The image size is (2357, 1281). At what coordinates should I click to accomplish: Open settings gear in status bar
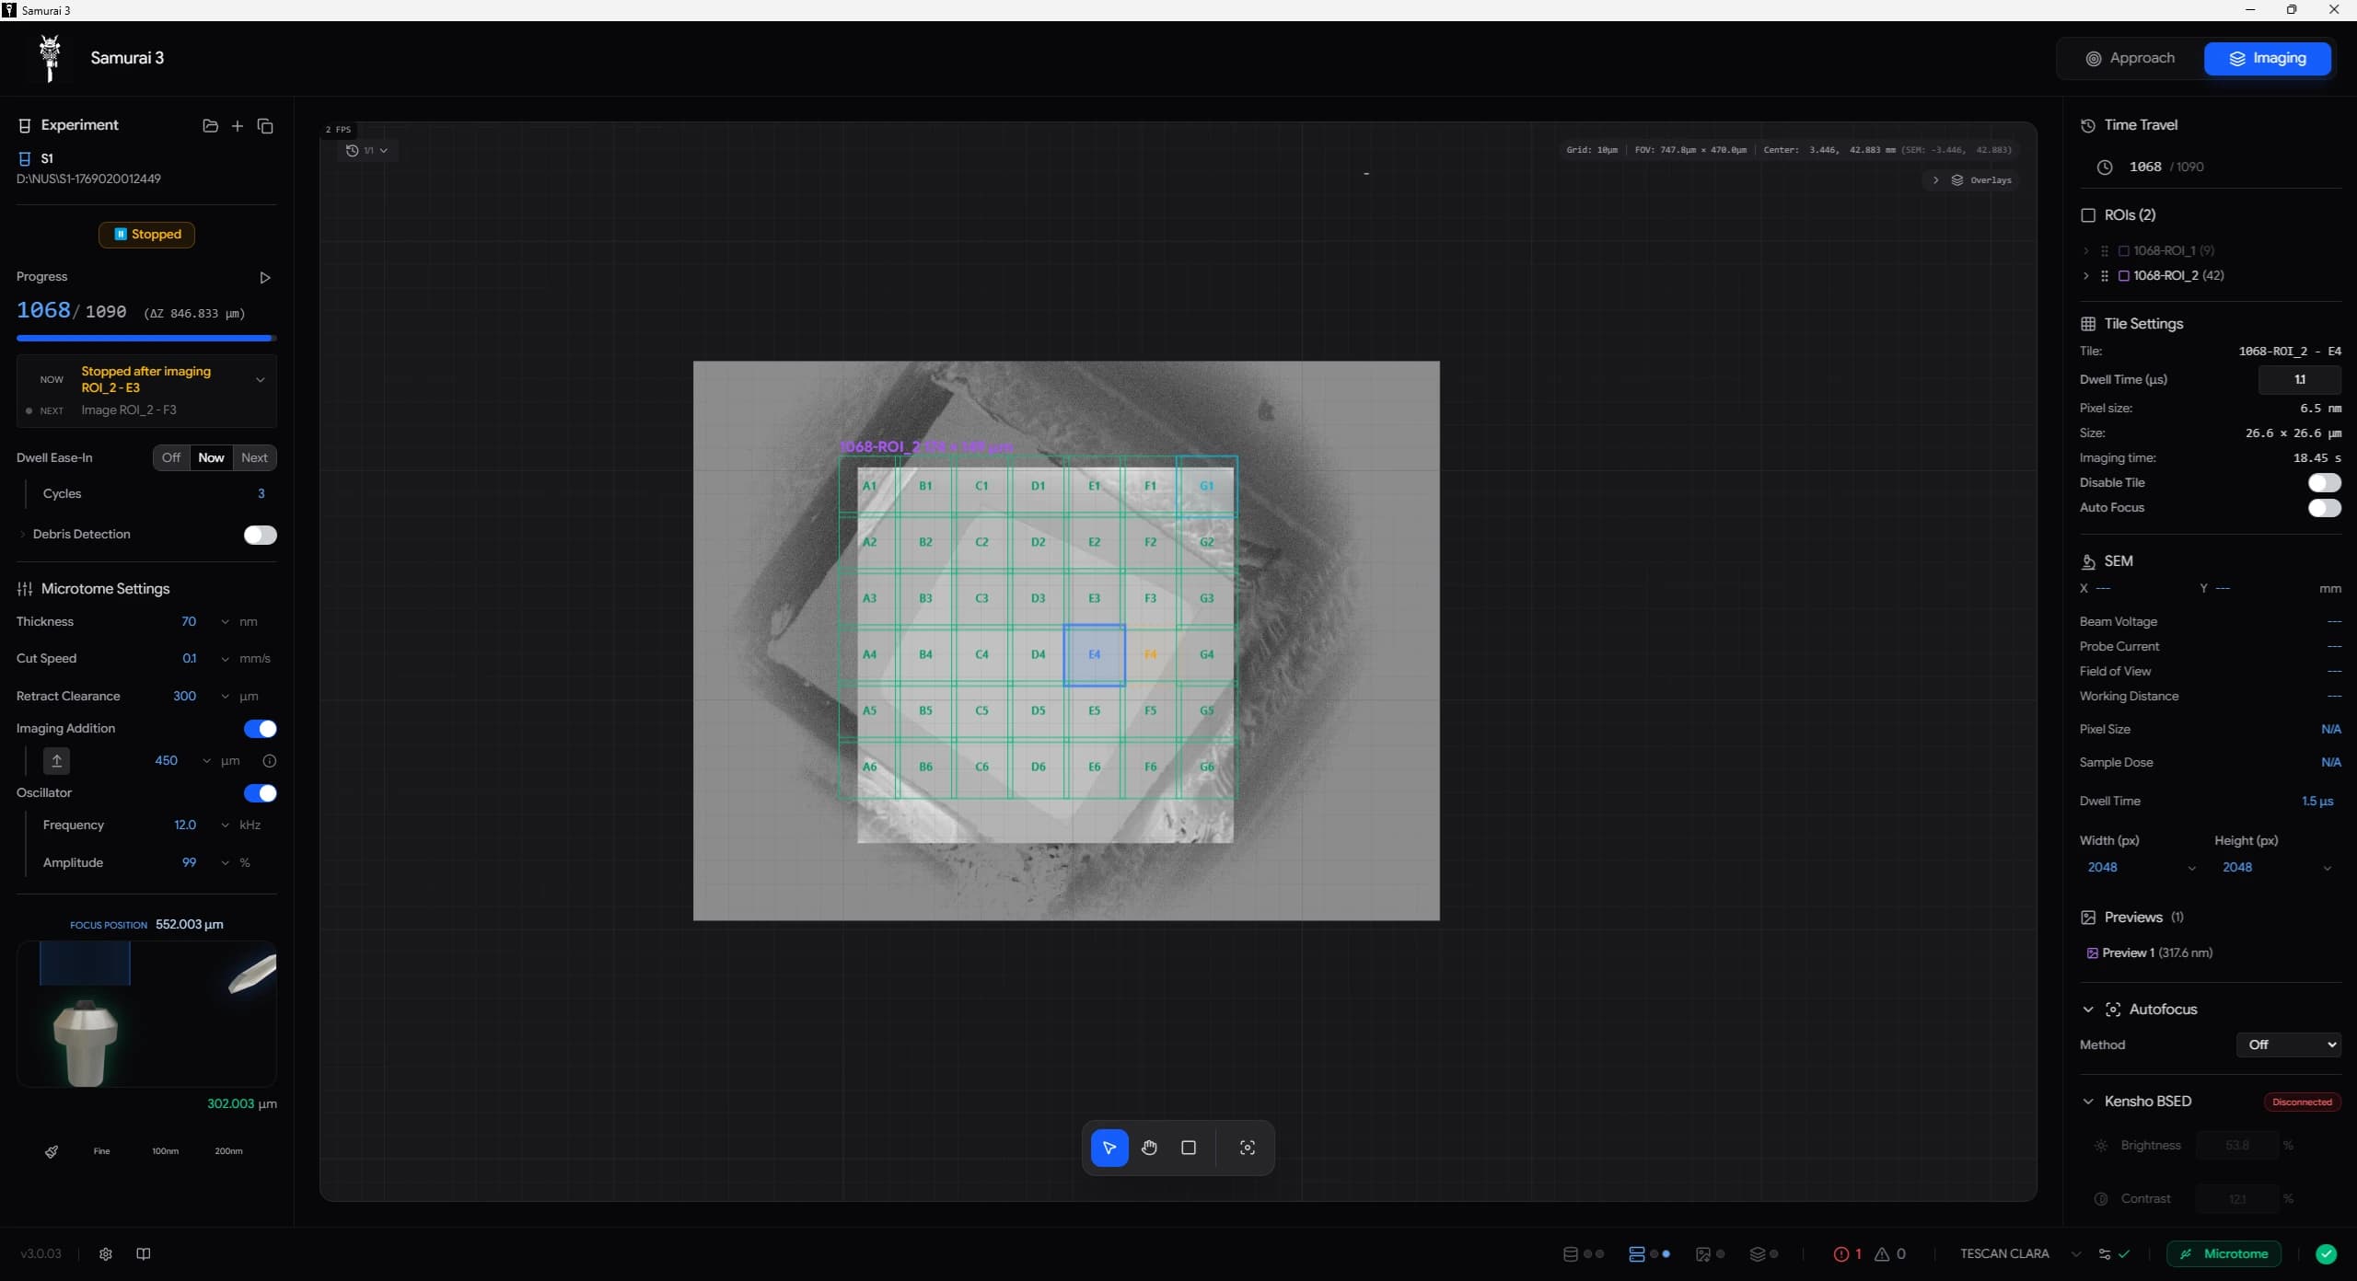(x=106, y=1253)
